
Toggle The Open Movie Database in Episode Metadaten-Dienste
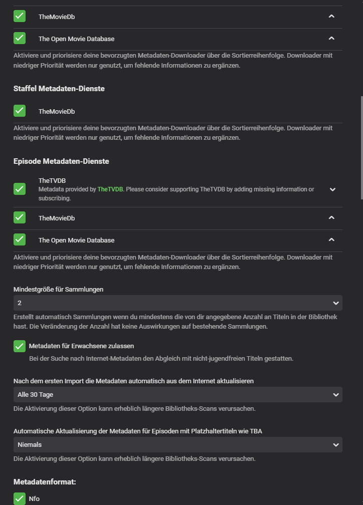tap(20, 240)
